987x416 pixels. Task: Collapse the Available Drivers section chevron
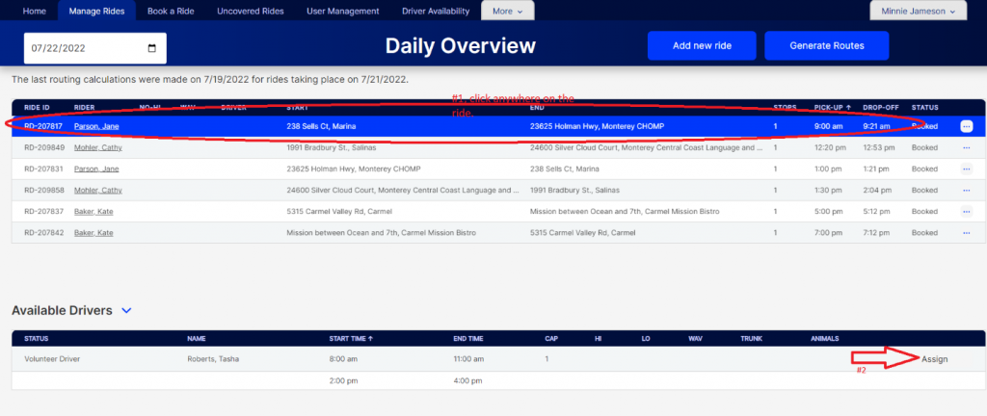click(x=126, y=310)
